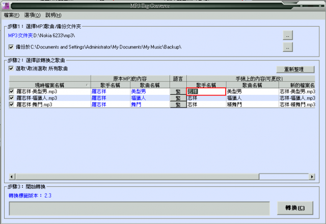
Task: Click the original 歌曲名稱 column header
Action: 150,85
